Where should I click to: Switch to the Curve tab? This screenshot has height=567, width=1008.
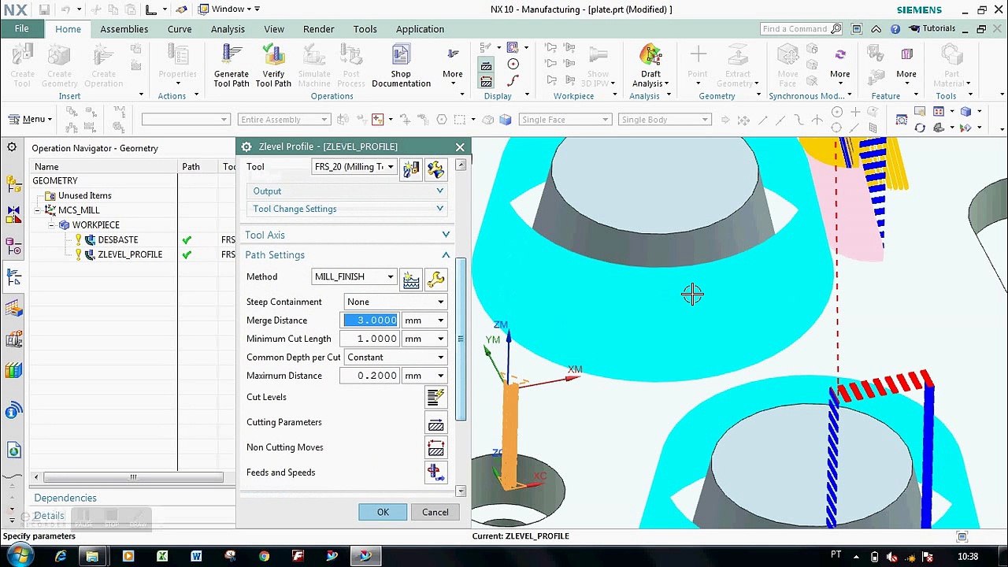(180, 29)
